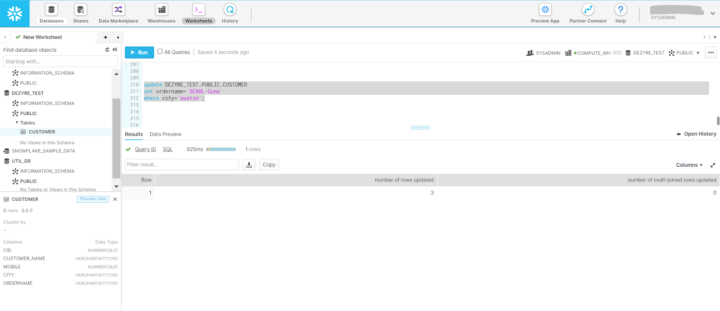Copy the query results
The height and width of the screenshot is (311, 720).
pos(269,164)
